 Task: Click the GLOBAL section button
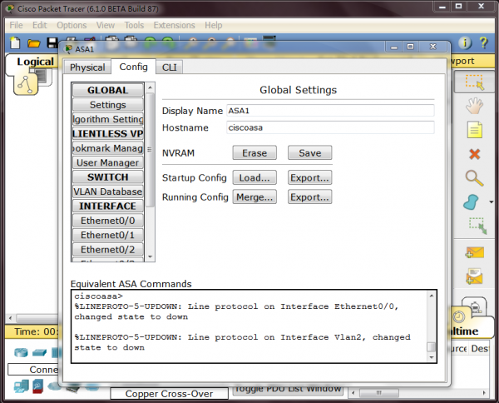click(x=107, y=90)
